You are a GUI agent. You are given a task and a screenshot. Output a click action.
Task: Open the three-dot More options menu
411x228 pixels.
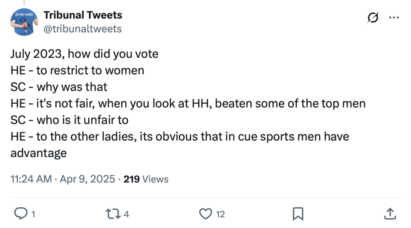click(x=393, y=17)
